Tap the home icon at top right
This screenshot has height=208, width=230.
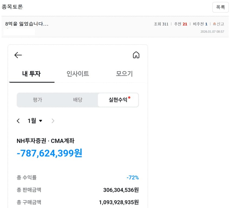[x=136, y=55]
